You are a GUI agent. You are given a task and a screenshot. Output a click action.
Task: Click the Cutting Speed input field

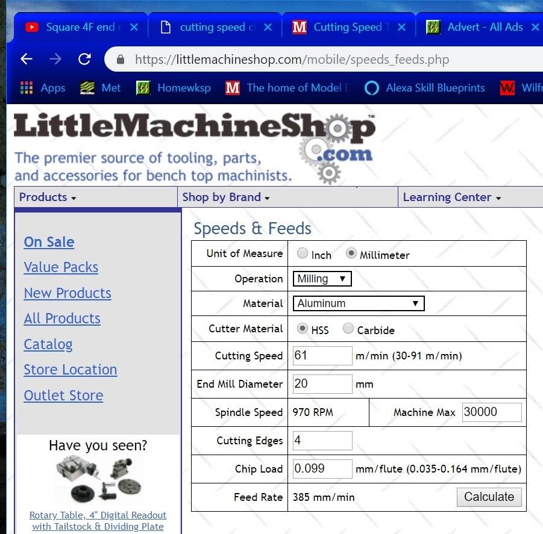(322, 356)
